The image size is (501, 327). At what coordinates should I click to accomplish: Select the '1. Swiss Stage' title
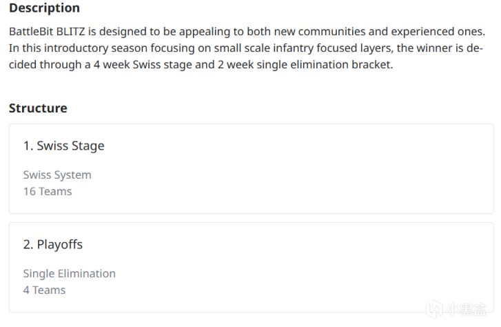tap(64, 146)
